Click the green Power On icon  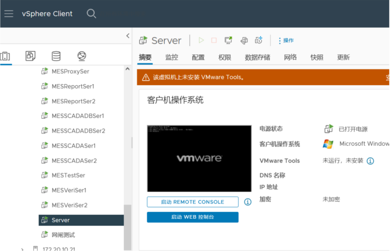(201, 40)
